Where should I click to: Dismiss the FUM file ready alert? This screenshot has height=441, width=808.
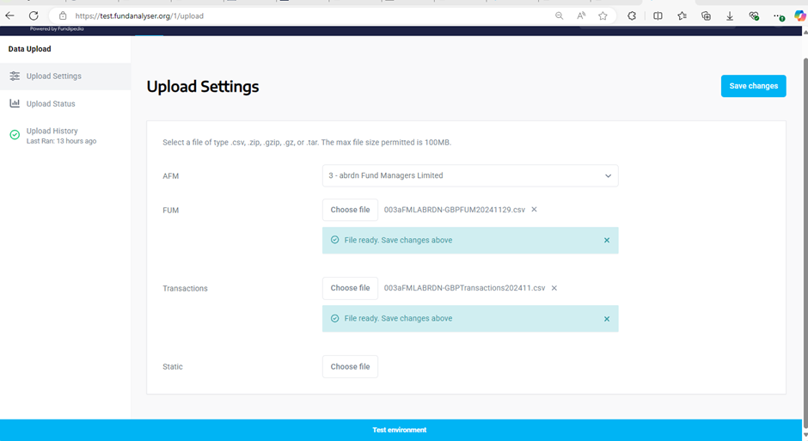[607, 241]
